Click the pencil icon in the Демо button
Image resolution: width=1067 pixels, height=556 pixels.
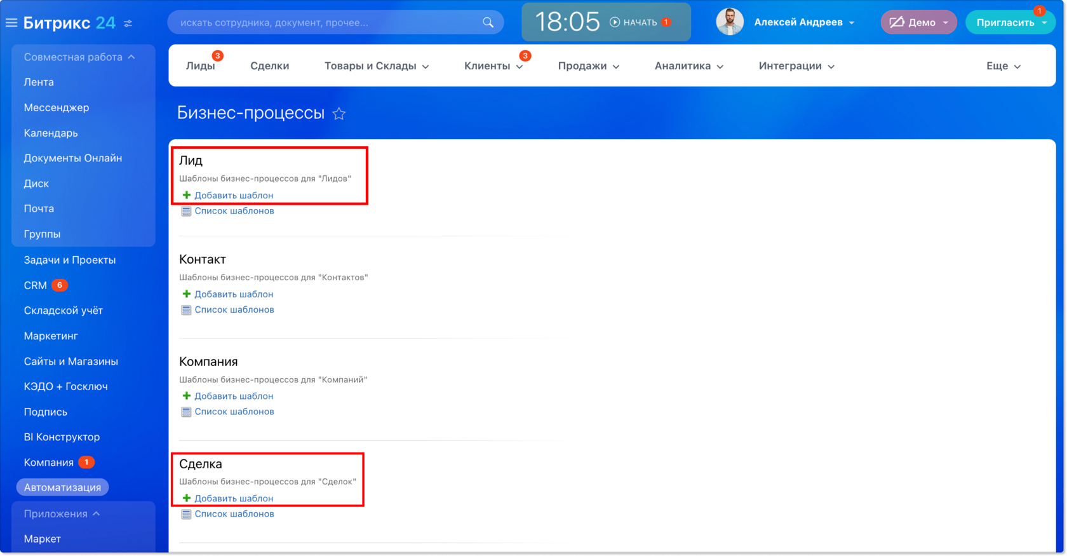[x=896, y=22]
